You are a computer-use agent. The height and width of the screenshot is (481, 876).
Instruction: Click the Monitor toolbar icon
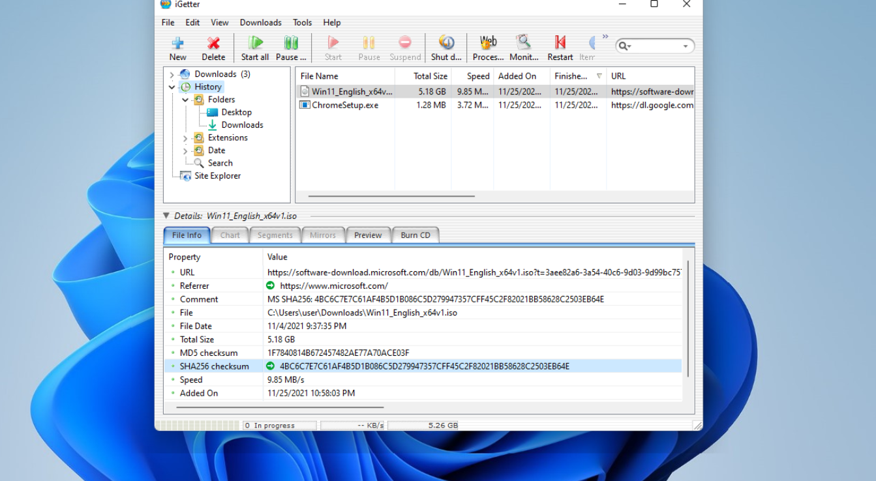click(524, 43)
